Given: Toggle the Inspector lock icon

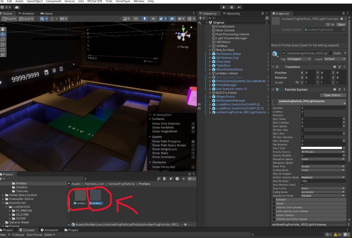Looking at the screenshot, I should point(343,13).
